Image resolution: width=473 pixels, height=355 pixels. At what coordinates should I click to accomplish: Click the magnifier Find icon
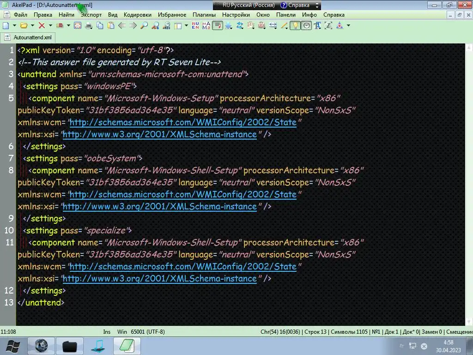pos(144,26)
